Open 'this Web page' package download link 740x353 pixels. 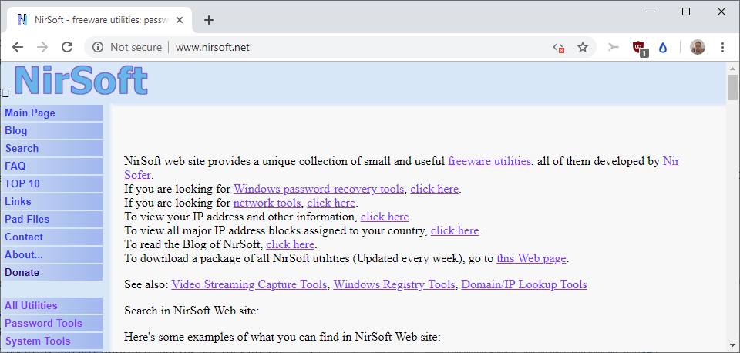pyautogui.click(x=531, y=259)
